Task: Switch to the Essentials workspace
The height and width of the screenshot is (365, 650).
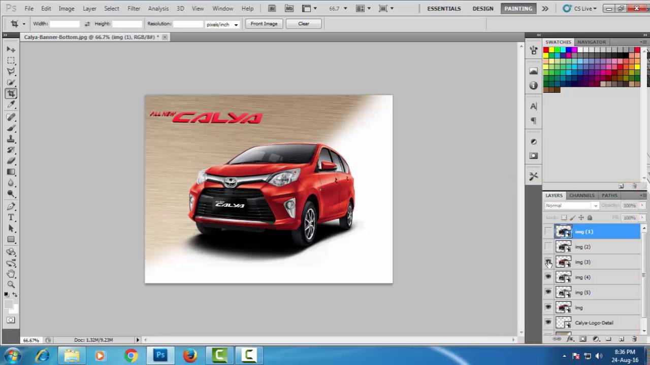Action: click(x=444, y=9)
